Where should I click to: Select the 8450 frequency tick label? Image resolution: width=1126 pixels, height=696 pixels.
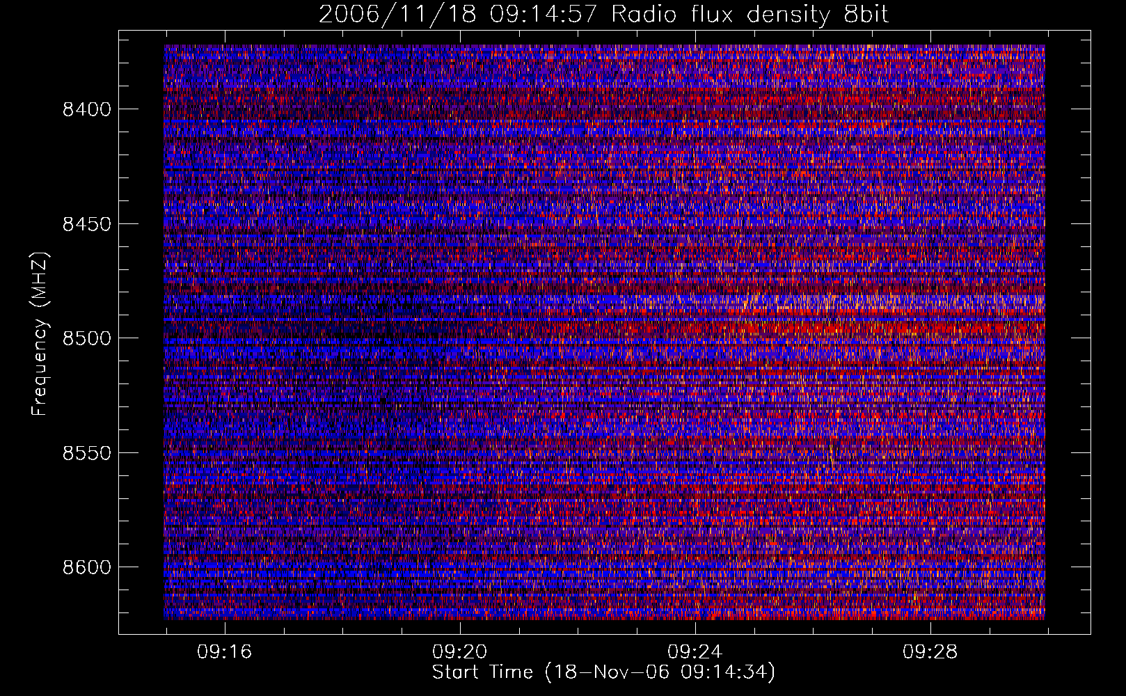click(x=86, y=224)
